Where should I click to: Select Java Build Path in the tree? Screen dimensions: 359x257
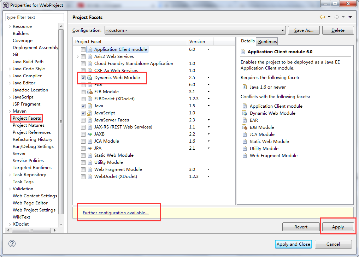[28, 62]
